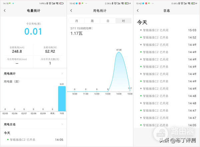Open log entry 已开启 at 14:52
This screenshot has height=147, width=200.
coord(167,37)
